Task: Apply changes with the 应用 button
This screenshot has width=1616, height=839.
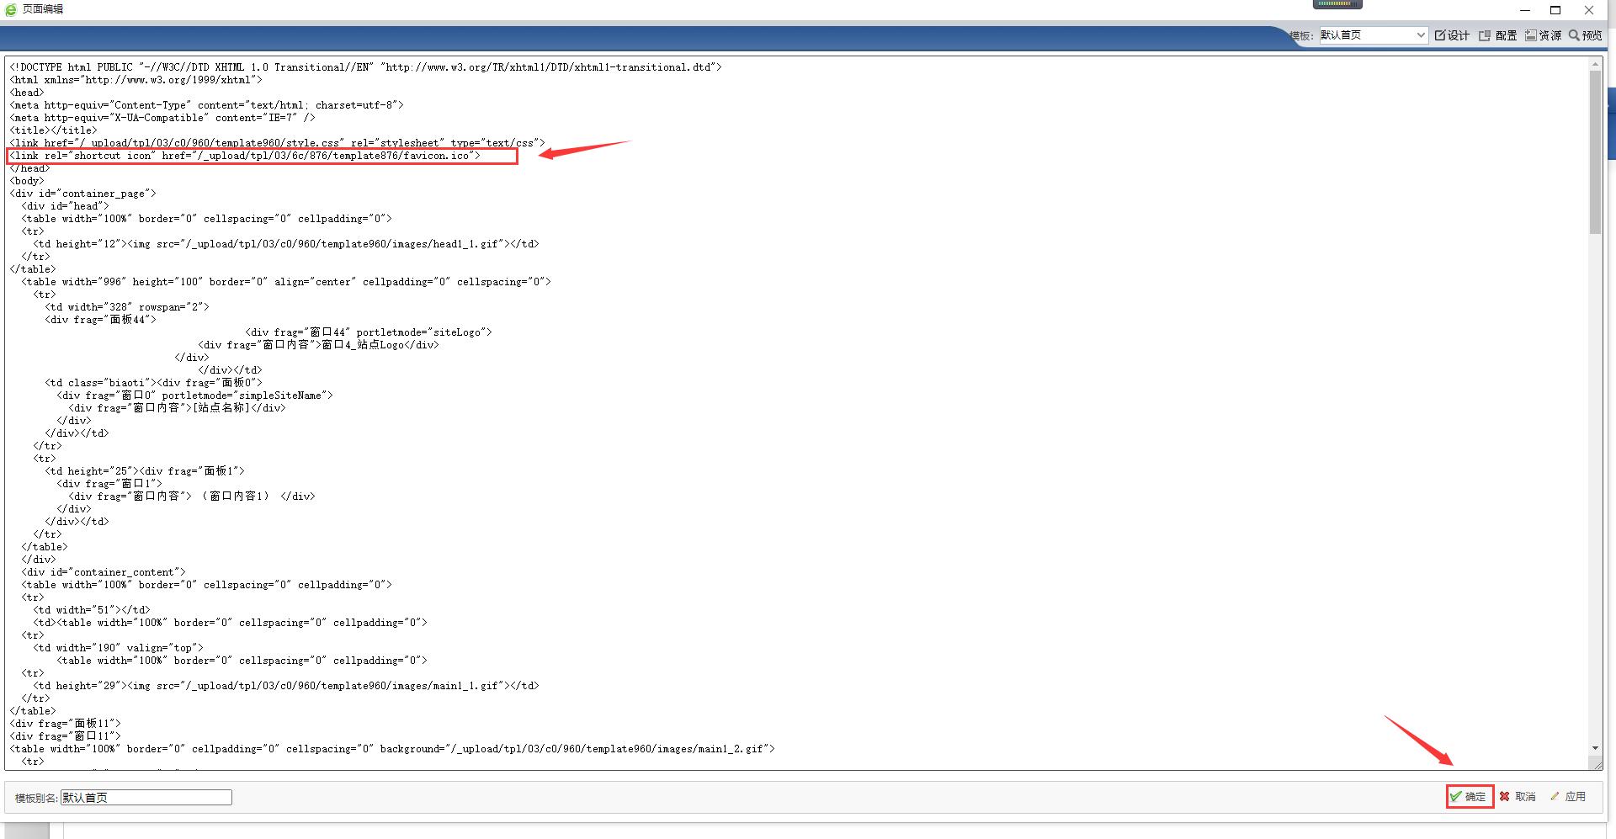Action: (1568, 796)
